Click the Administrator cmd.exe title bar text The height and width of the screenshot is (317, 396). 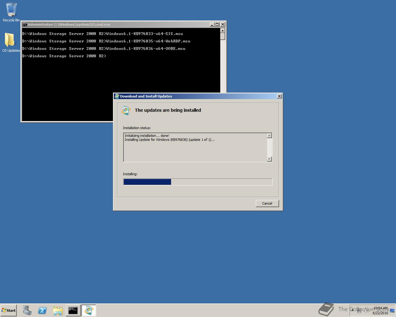pyautogui.click(x=69, y=24)
